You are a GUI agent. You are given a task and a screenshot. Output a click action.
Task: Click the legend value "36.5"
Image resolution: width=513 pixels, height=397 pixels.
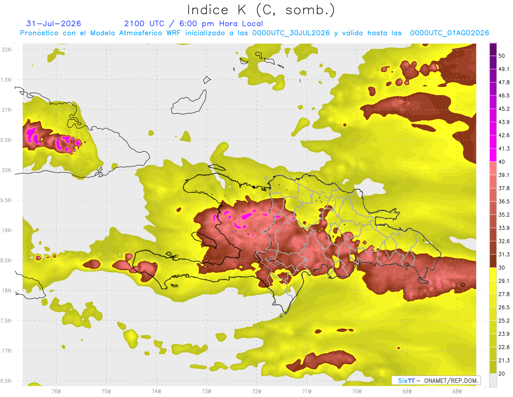pyautogui.click(x=504, y=201)
